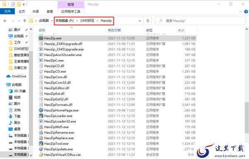Navigate to 此电脑 in the breadcrumb
Image resolution: width=249 pixels, height=159 pixels.
(x=44, y=21)
